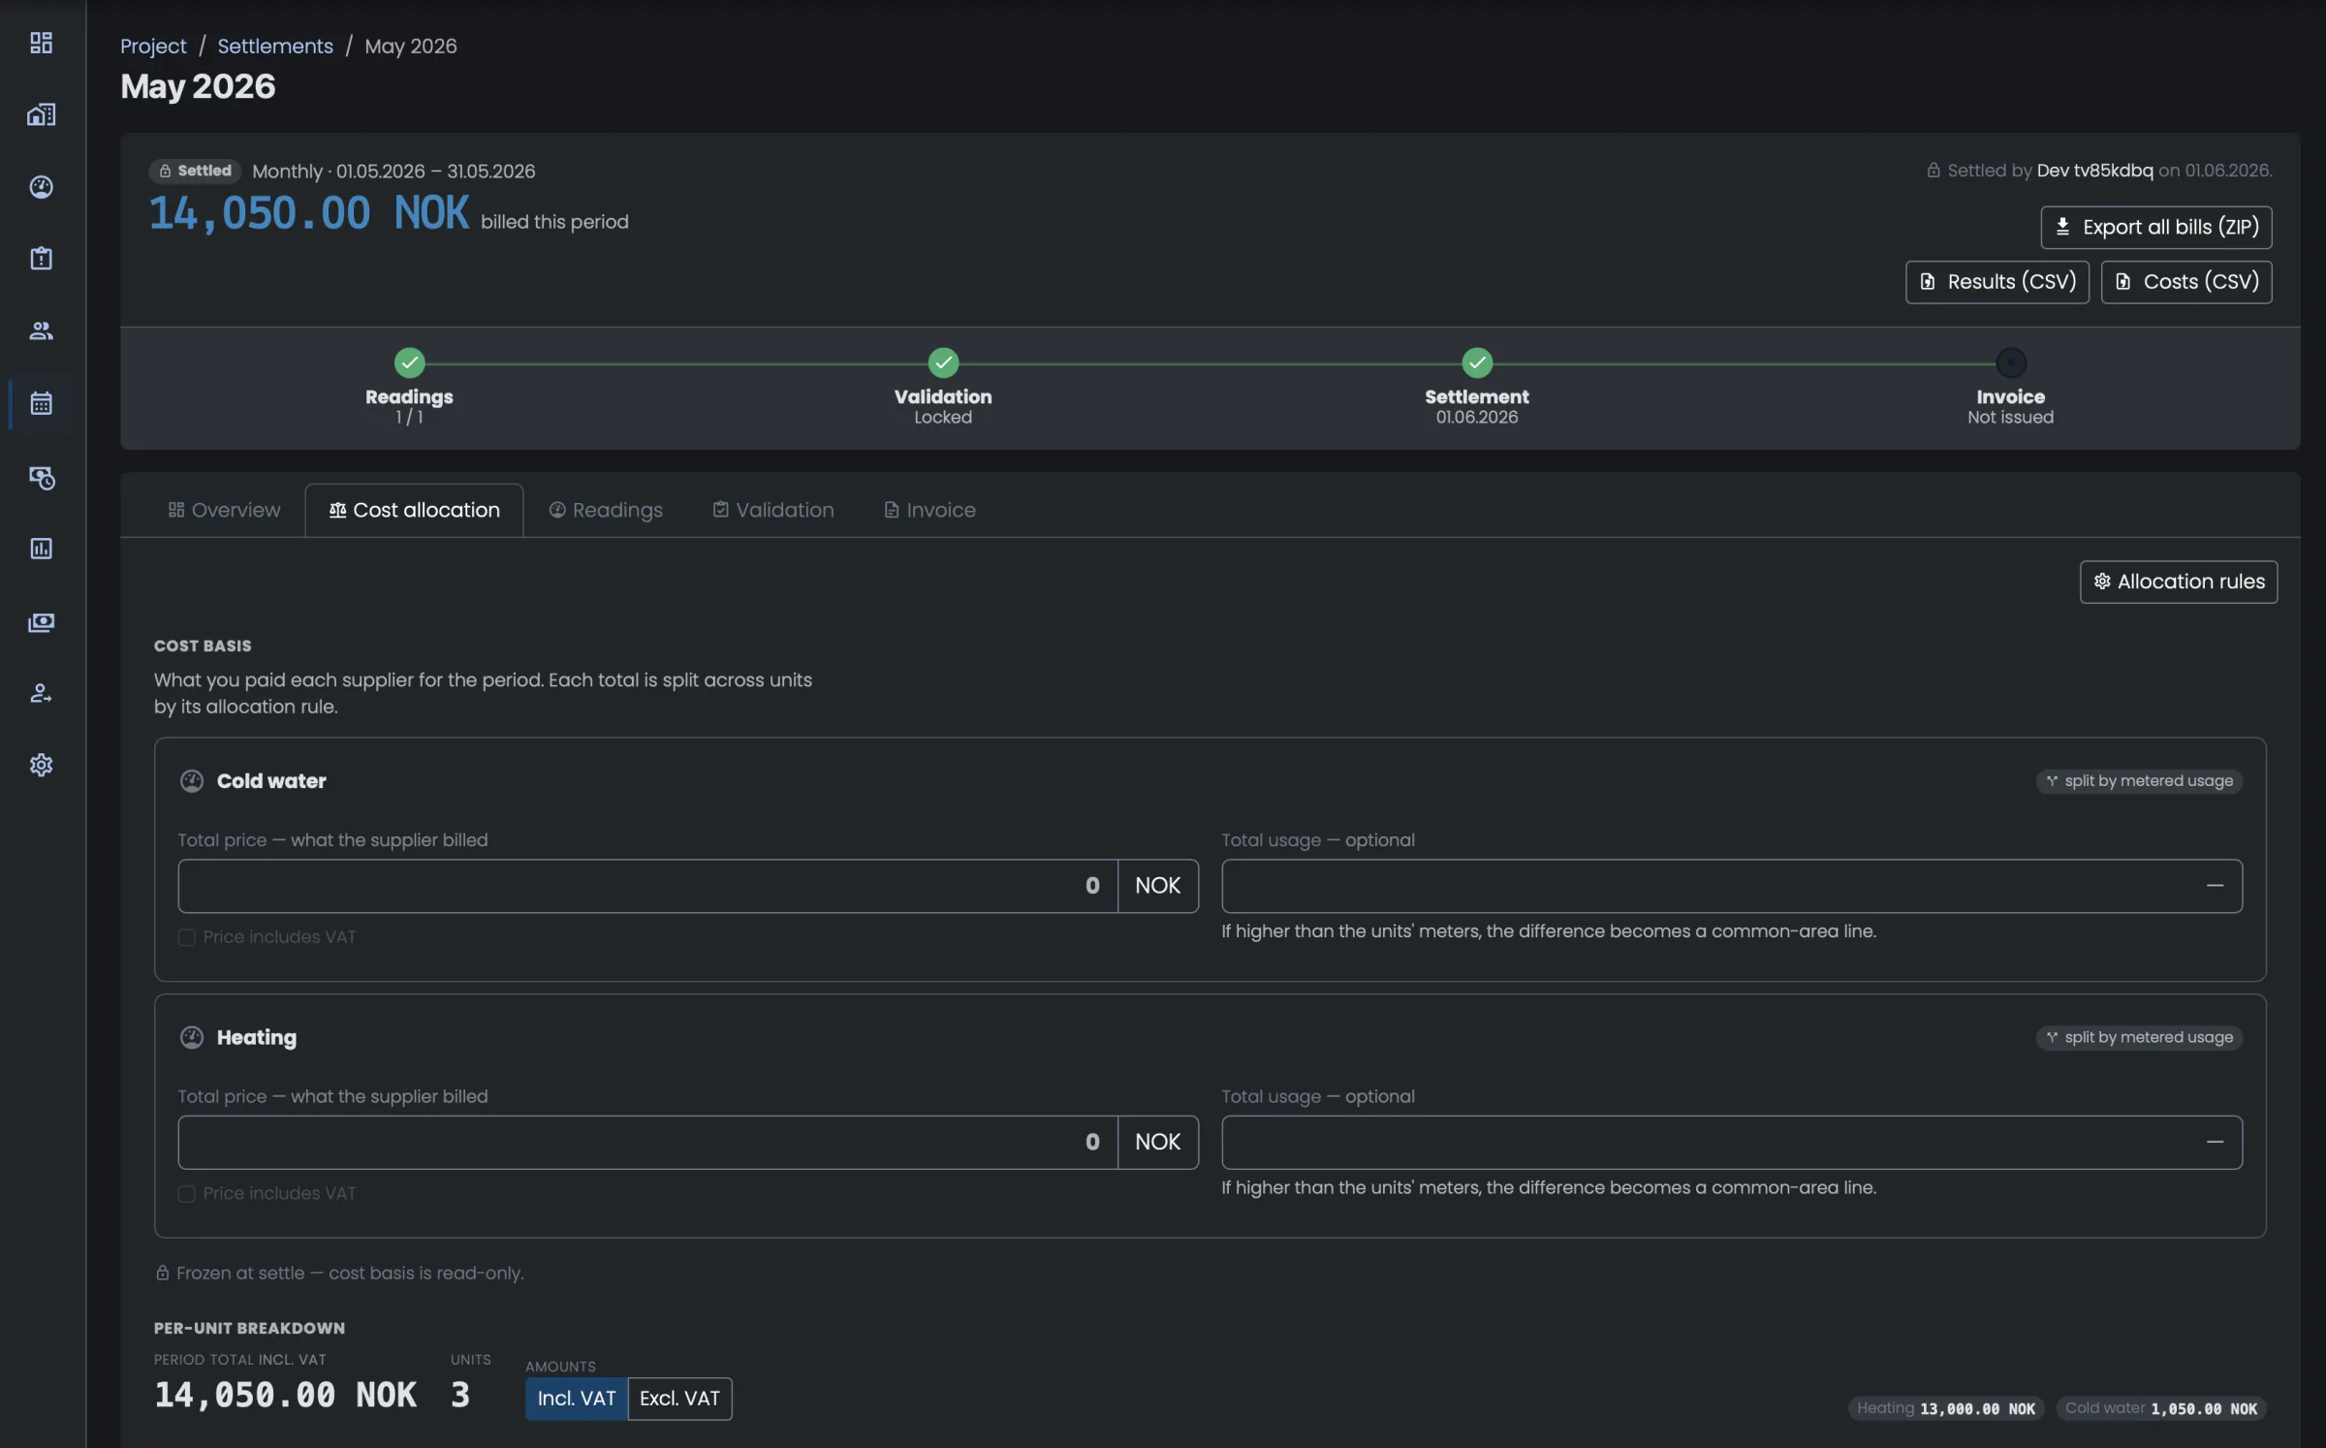Go to Project breadcrumb link
This screenshot has width=2326, height=1448.
(x=153, y=46)
